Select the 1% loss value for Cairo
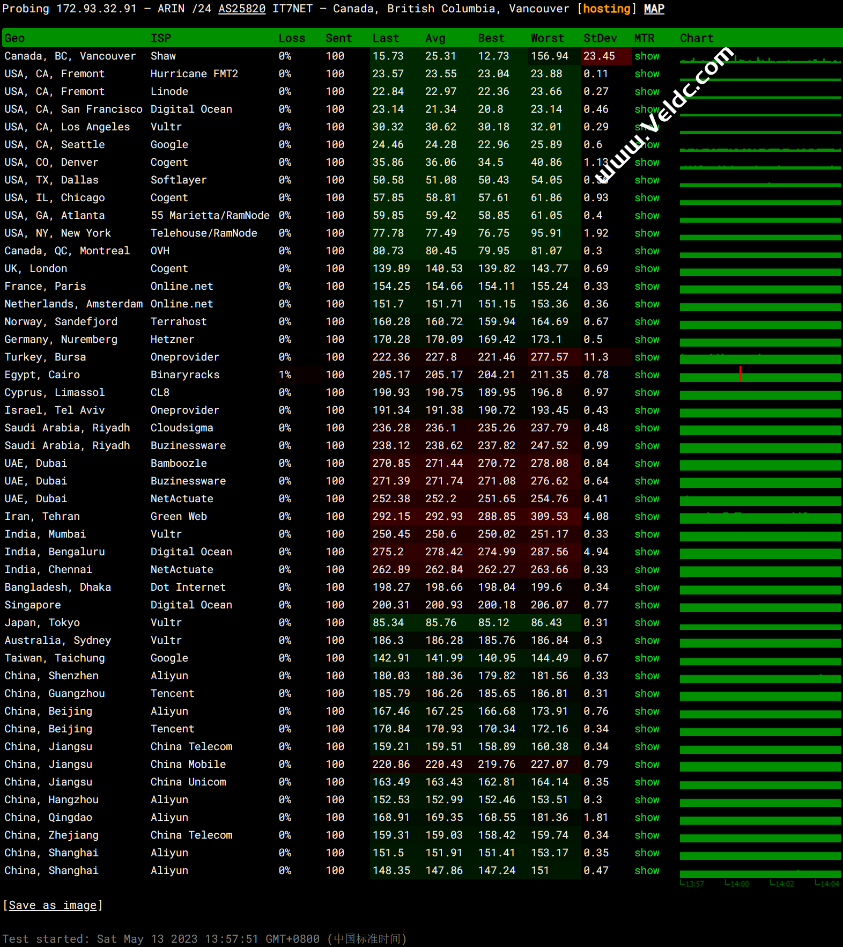 [x=285, y=375]
